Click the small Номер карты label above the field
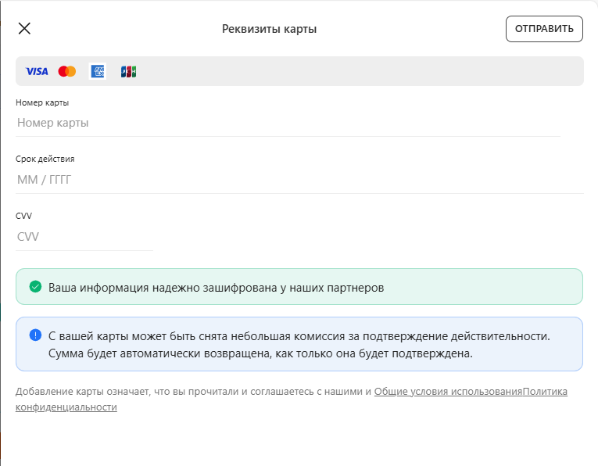Viewport: 598px width, 466px height. (x=42, y=102)
